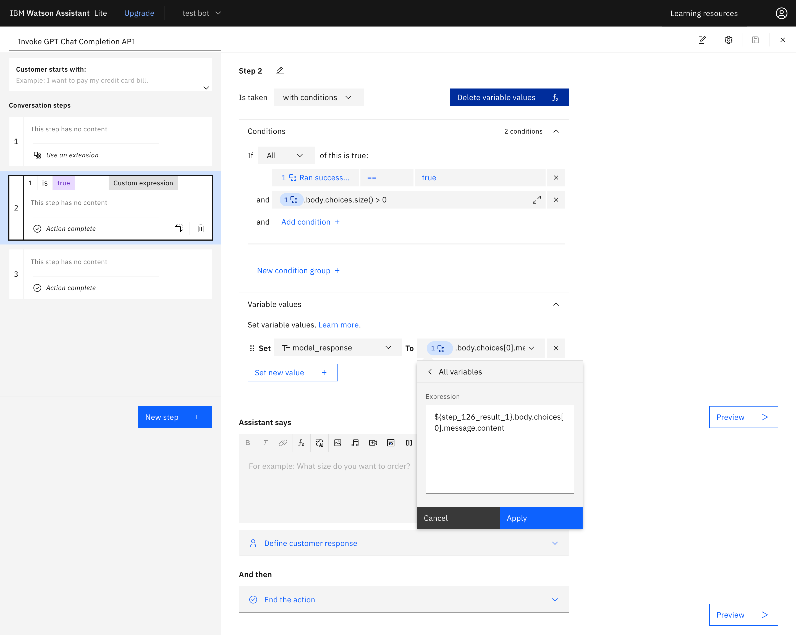
Task: Insert audio in the Assistant says toolbar
Action: pyautogui.click(x=355, y=443)
